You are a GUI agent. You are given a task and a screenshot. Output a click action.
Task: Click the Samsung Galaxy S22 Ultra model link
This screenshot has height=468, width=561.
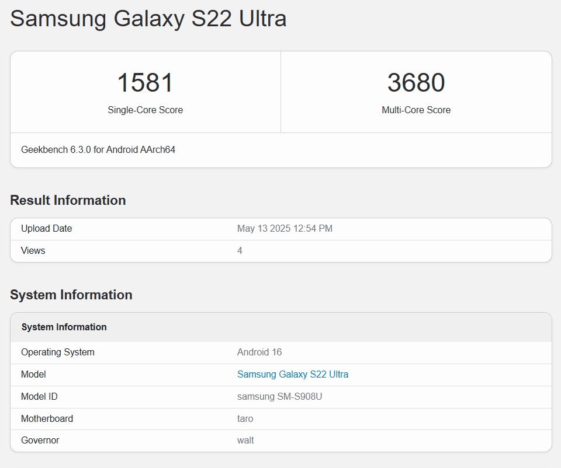click(x=293, y=374)
